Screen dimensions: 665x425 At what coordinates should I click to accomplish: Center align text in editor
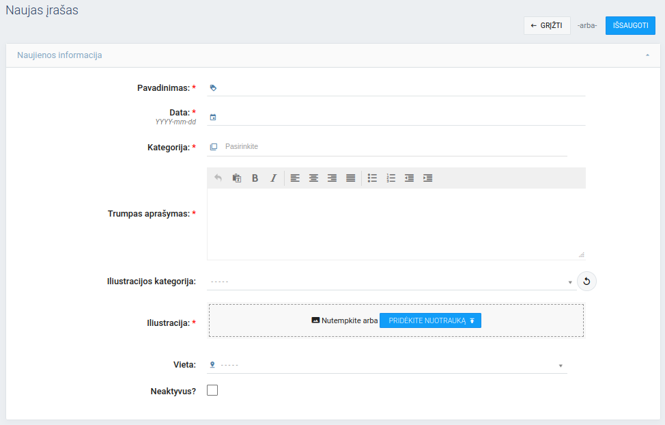pyautogui.click(x=313, y=178)
